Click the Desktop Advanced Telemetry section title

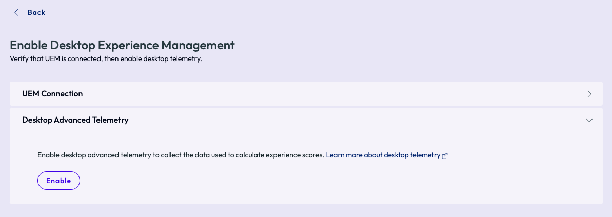pos(75,120)
